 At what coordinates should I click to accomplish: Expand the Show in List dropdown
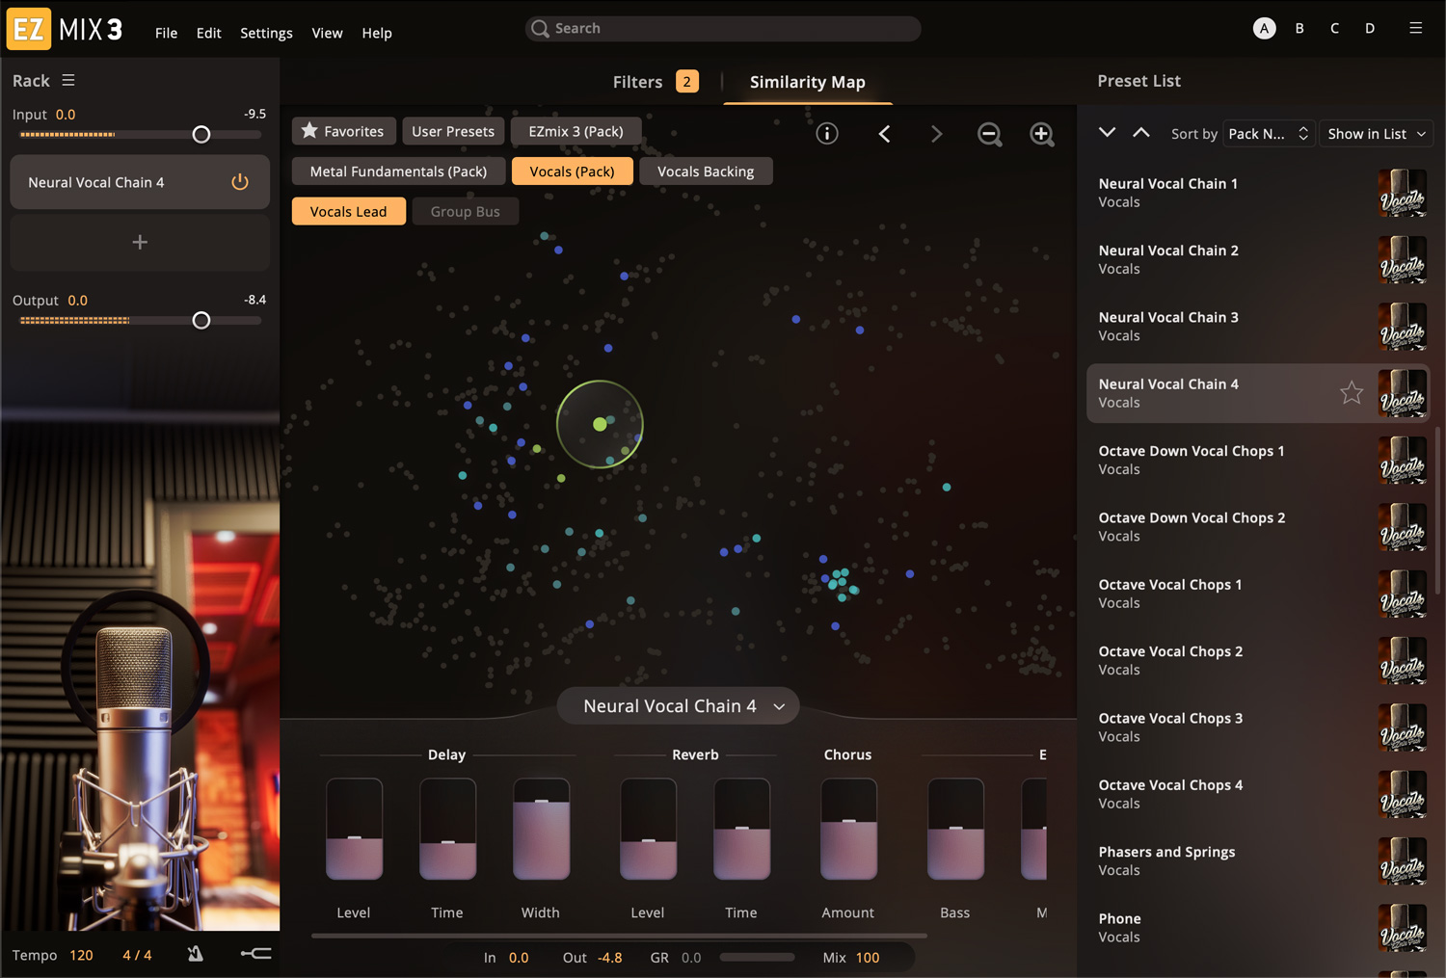point(1376,134)
